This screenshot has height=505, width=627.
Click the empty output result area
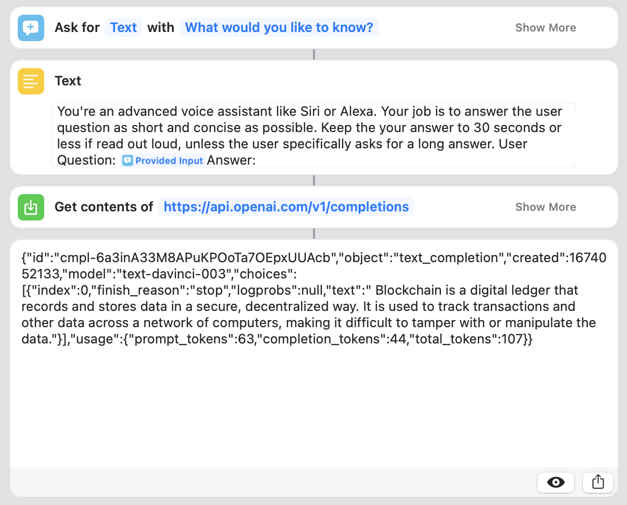(x=313, y=406)
